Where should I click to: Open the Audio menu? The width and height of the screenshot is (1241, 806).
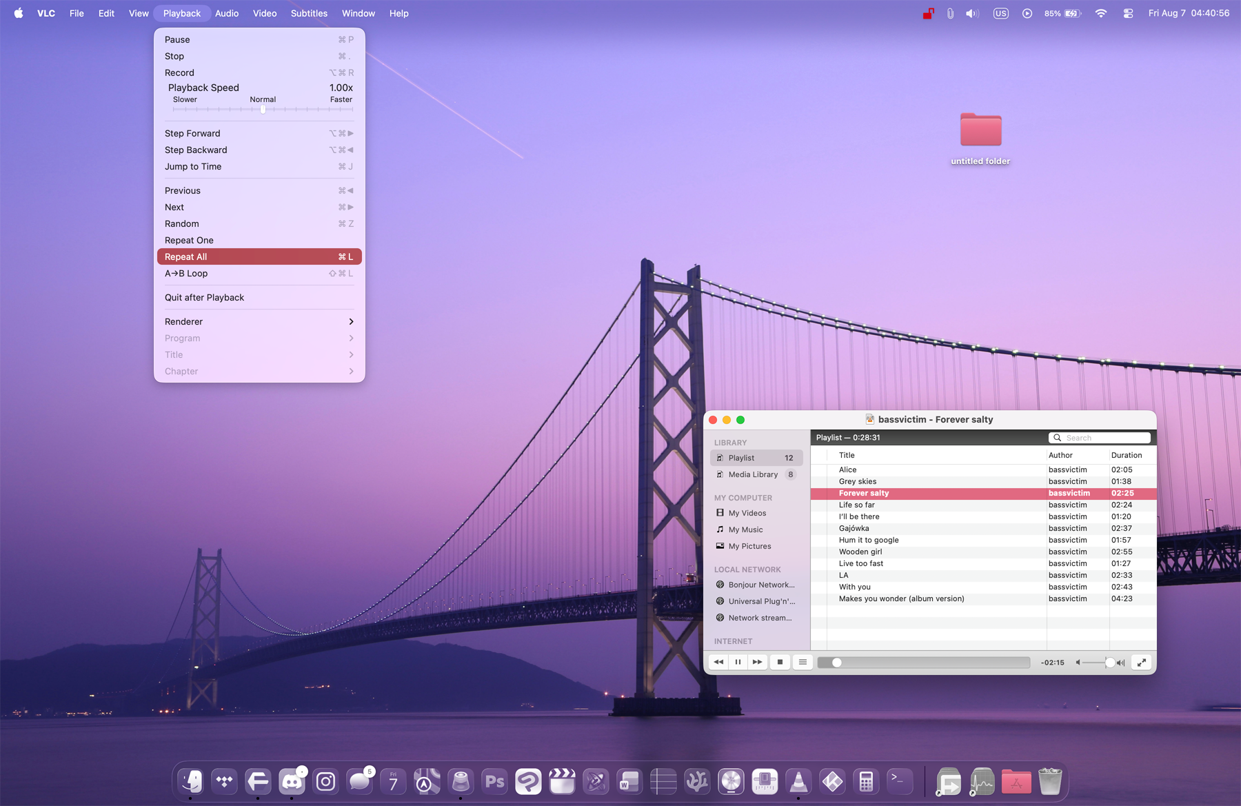[x=227, y=13]
